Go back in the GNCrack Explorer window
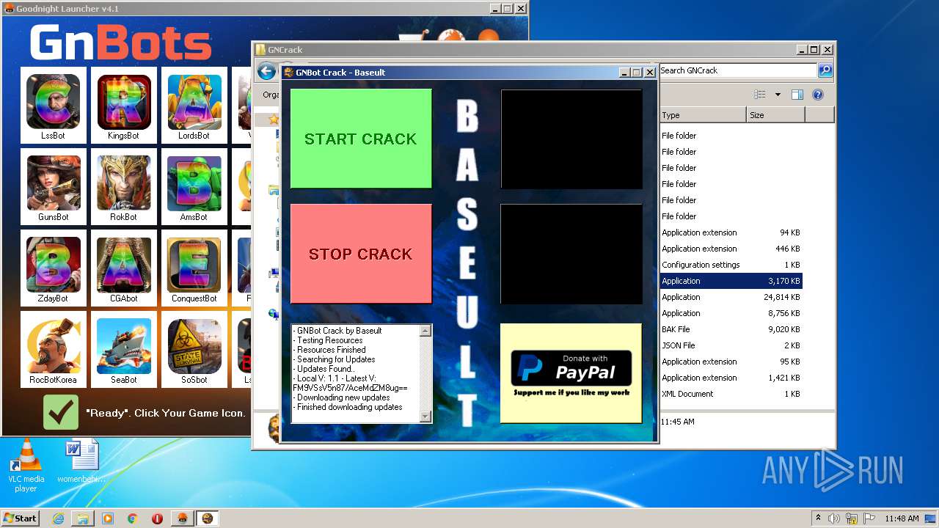 click(266, 71)
